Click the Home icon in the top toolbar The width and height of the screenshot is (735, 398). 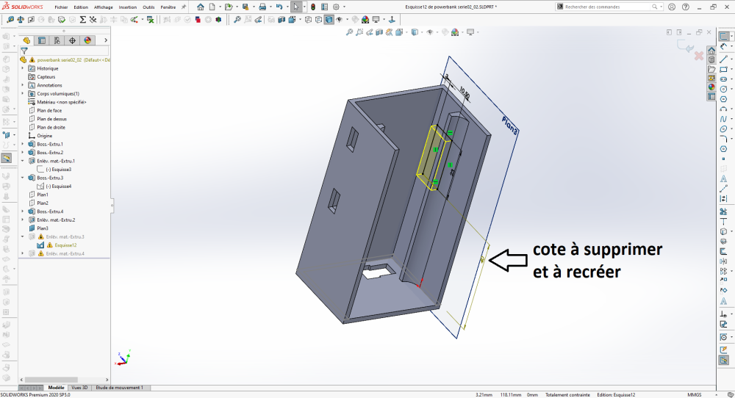200,7
